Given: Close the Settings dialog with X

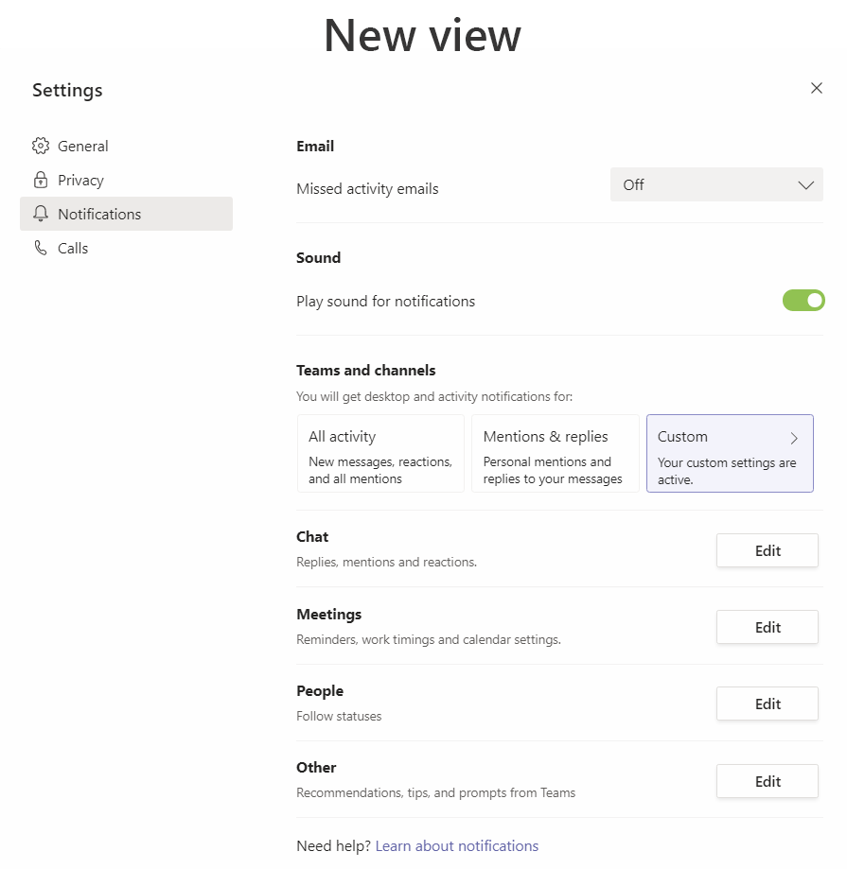Looking at the screenshot, I should pyautogui.click(x=817, y=88).
